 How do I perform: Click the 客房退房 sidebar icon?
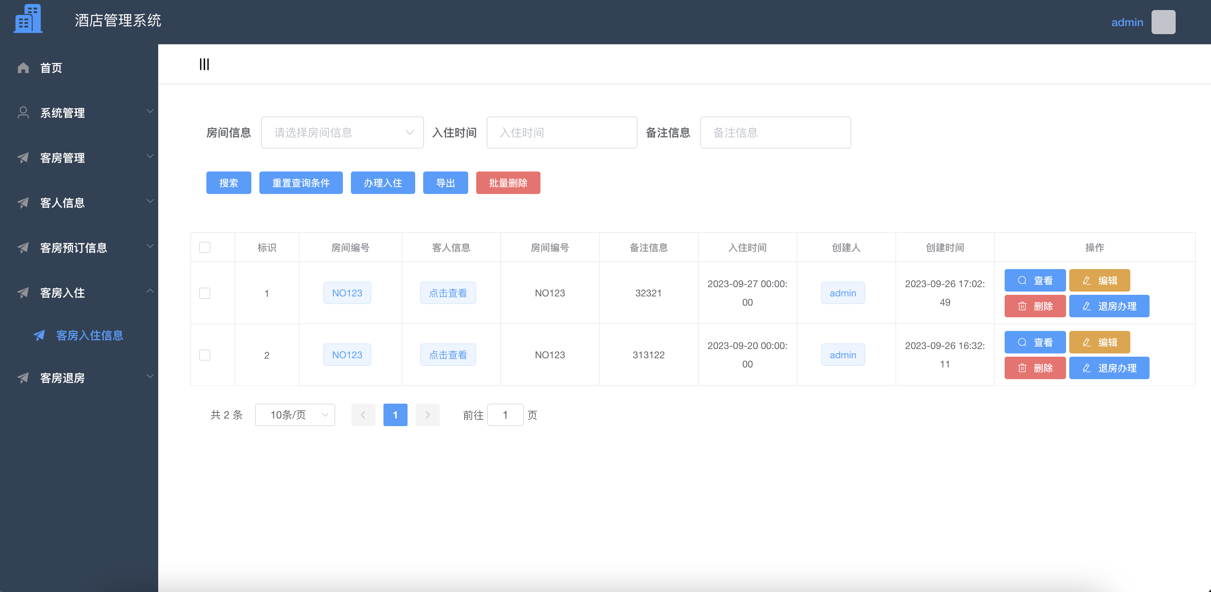pyautogui.click(x=22, y=377)
